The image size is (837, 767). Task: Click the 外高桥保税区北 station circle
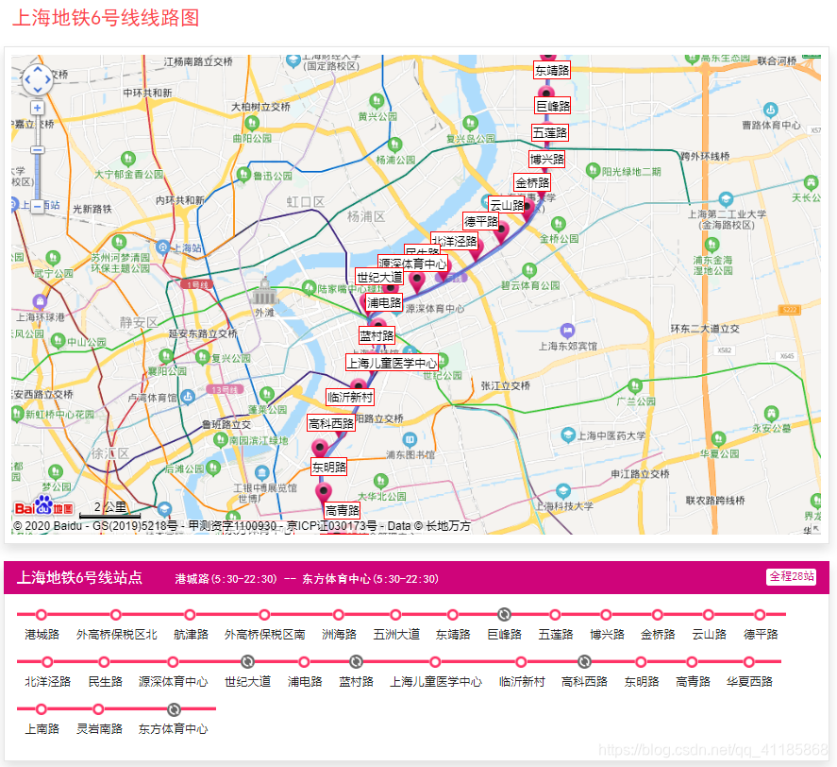point(116,615)
